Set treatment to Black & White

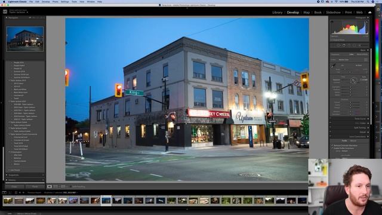point(362,54)
